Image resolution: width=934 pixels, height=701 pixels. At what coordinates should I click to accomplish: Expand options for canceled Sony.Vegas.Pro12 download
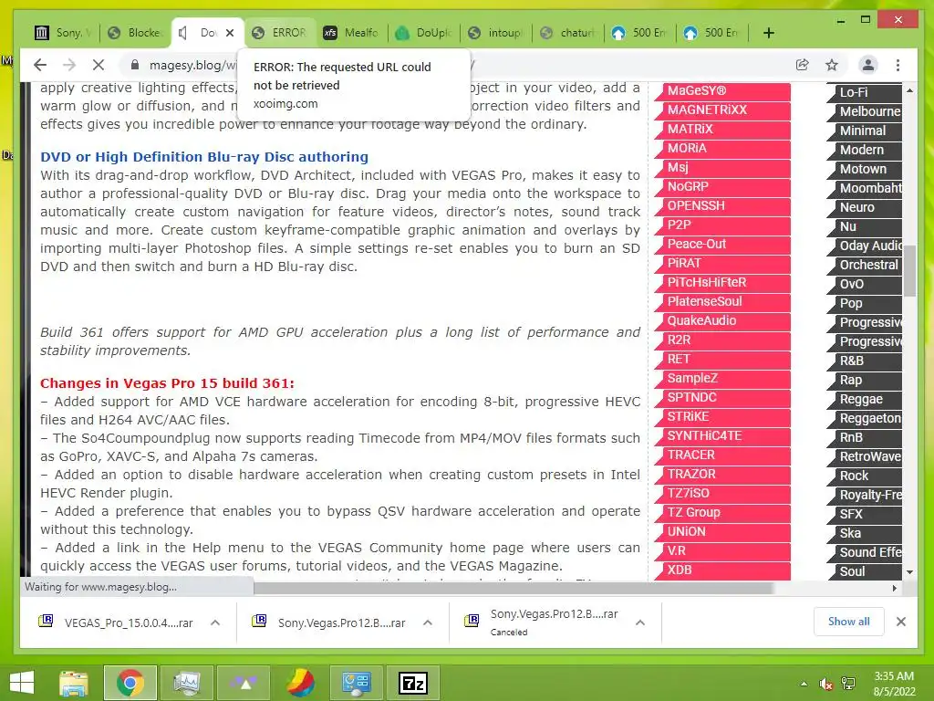tap(640, 623)
